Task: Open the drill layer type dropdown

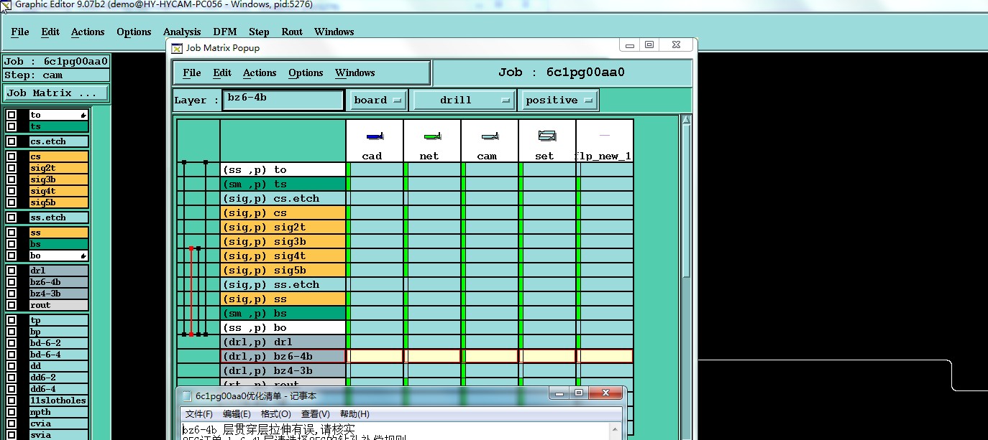Action: click(465, 100)
